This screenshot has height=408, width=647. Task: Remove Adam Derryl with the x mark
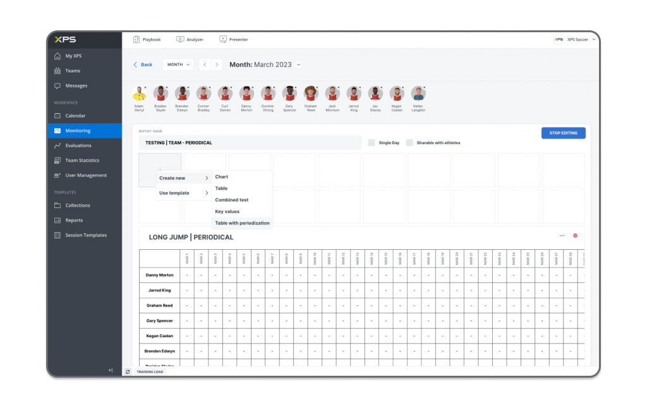click(145, 87)
